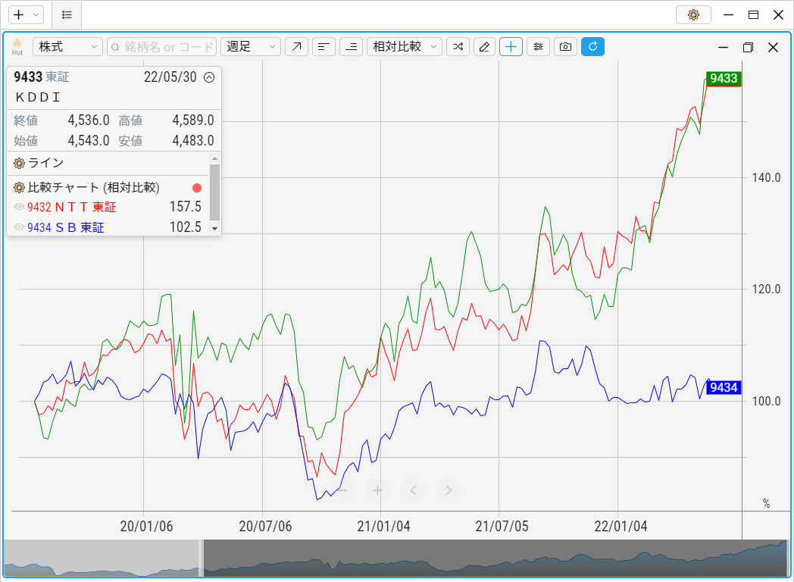Click the red dot color indicator
794x582 pixels.
click(197, 188)
